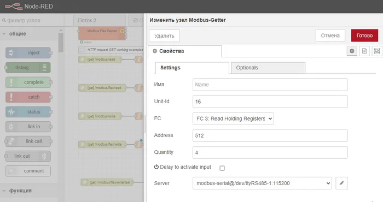Click the Quantity field with 4

[270, 152]
